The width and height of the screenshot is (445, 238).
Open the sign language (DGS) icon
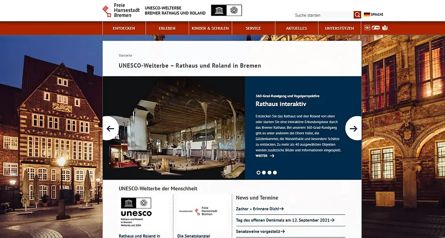click(376, 28)
